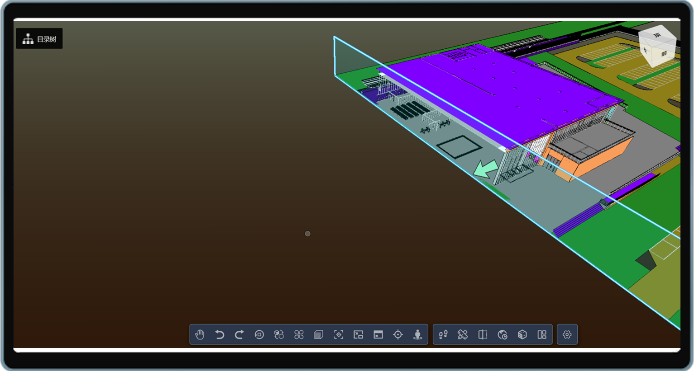Click the globe with clock icon
694x371 pixels.
503,334
